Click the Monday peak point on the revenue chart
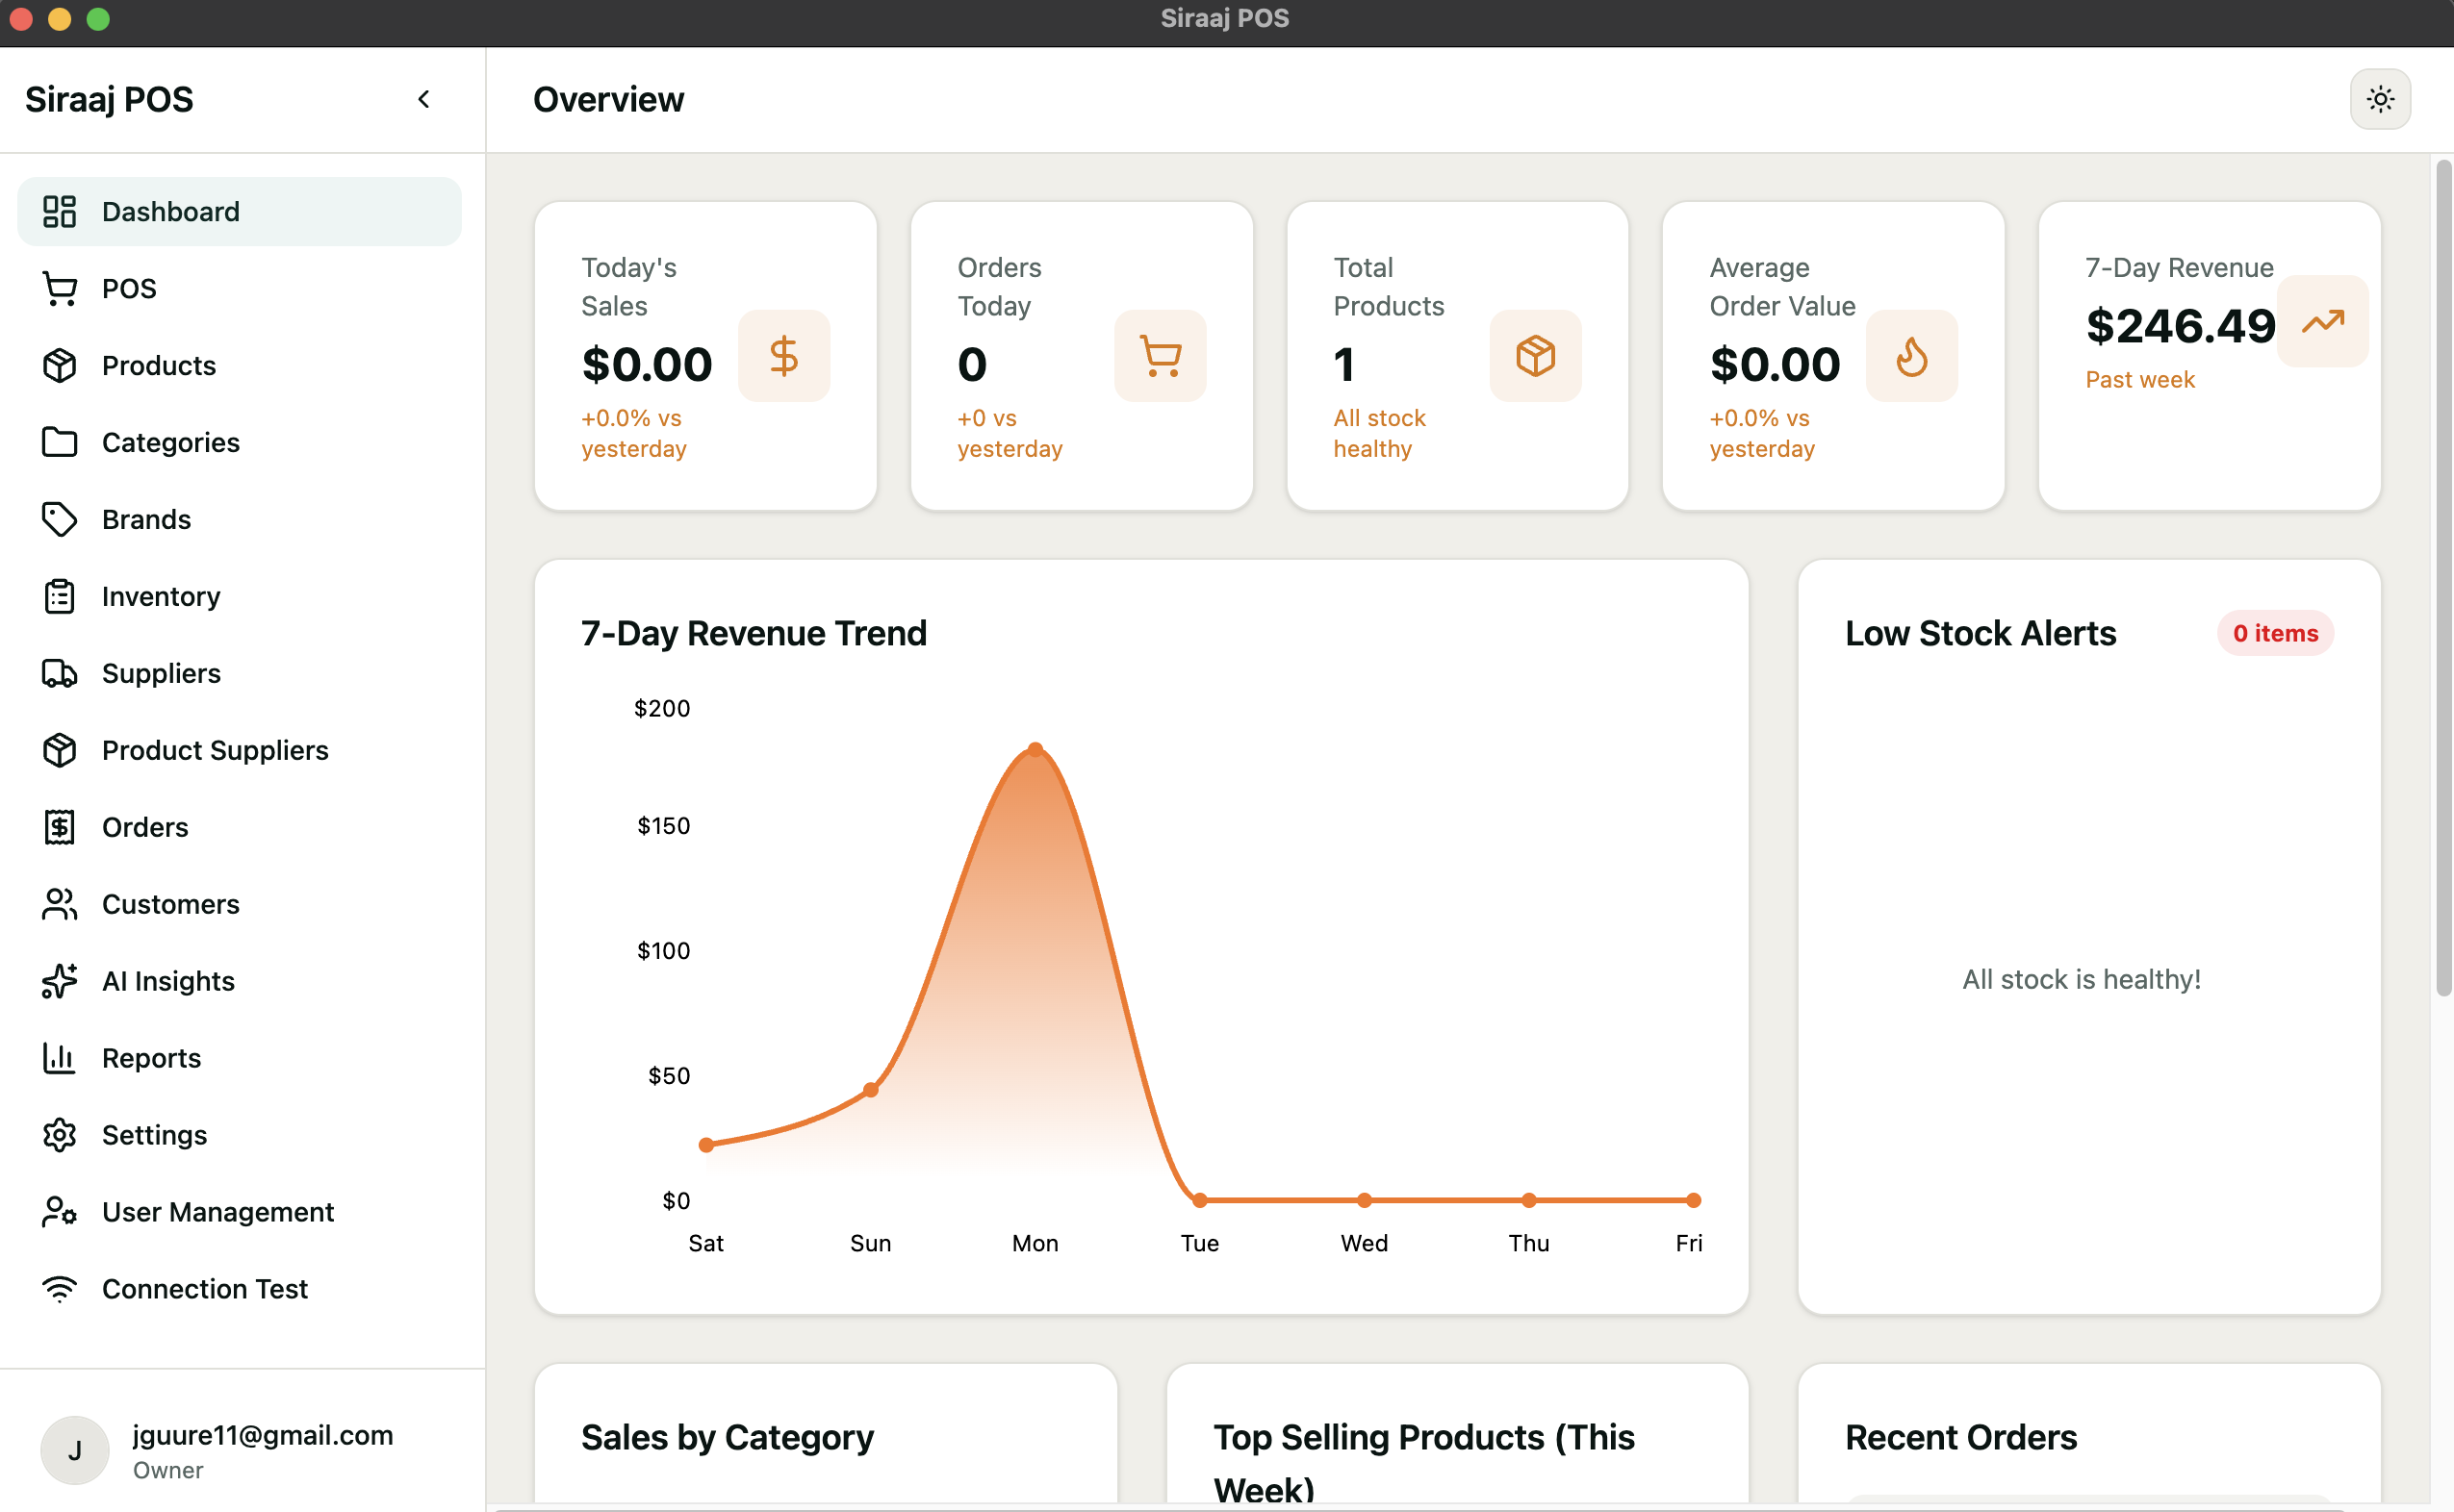Screen dimensions: 2454x1512 [x=1035, y=748]
